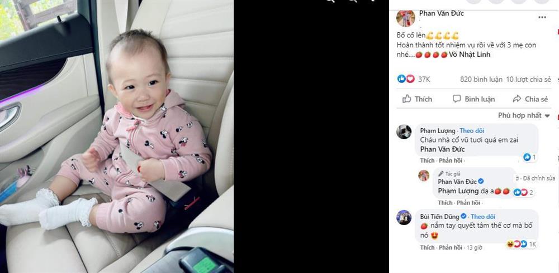The height and width of the screenshot is (273, 559).
Task: Toggle Thích under Phạm Lượng's comment
Action: (x=427, y=160)
